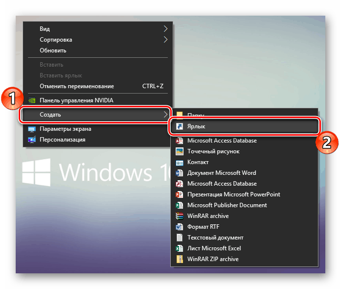Click the Microsoft Publisher icon
The width and height of the screenshot is (341, 289).
tap(180, 205)
